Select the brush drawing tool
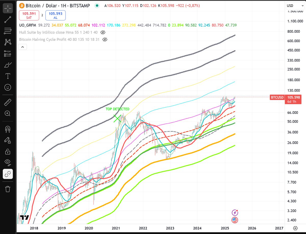Viewport: 306px width, 234px height. [8, 65]
